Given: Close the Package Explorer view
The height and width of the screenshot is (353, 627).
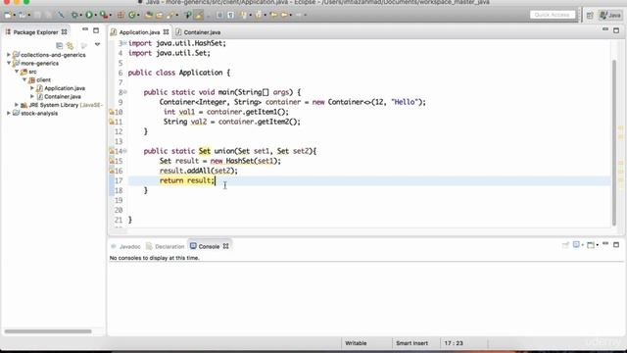Looking at the screenshot, I should (x=64, y=31).
